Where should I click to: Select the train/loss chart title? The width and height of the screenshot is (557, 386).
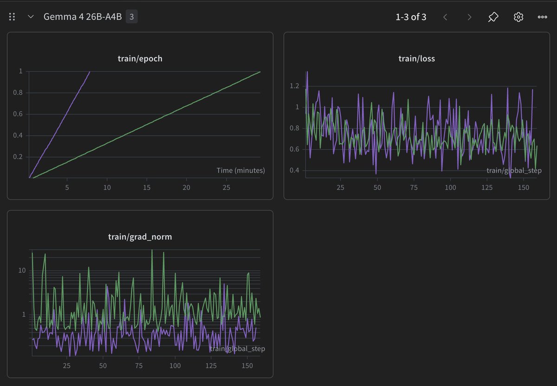[416, 58]
